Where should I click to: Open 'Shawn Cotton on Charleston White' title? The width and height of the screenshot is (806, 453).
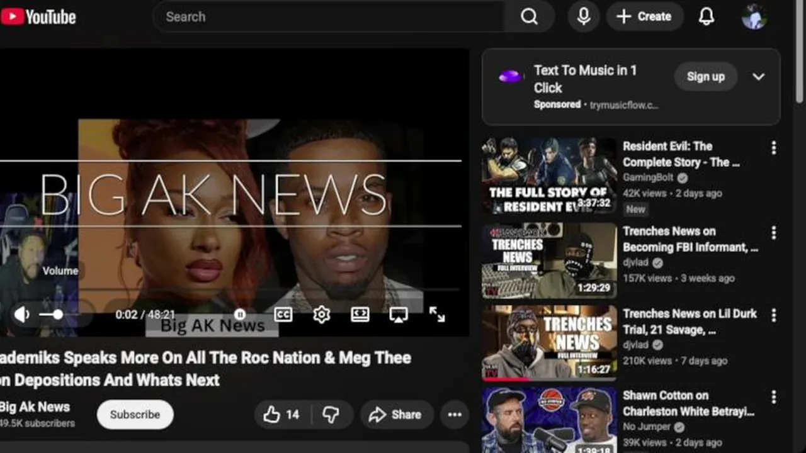689,403
